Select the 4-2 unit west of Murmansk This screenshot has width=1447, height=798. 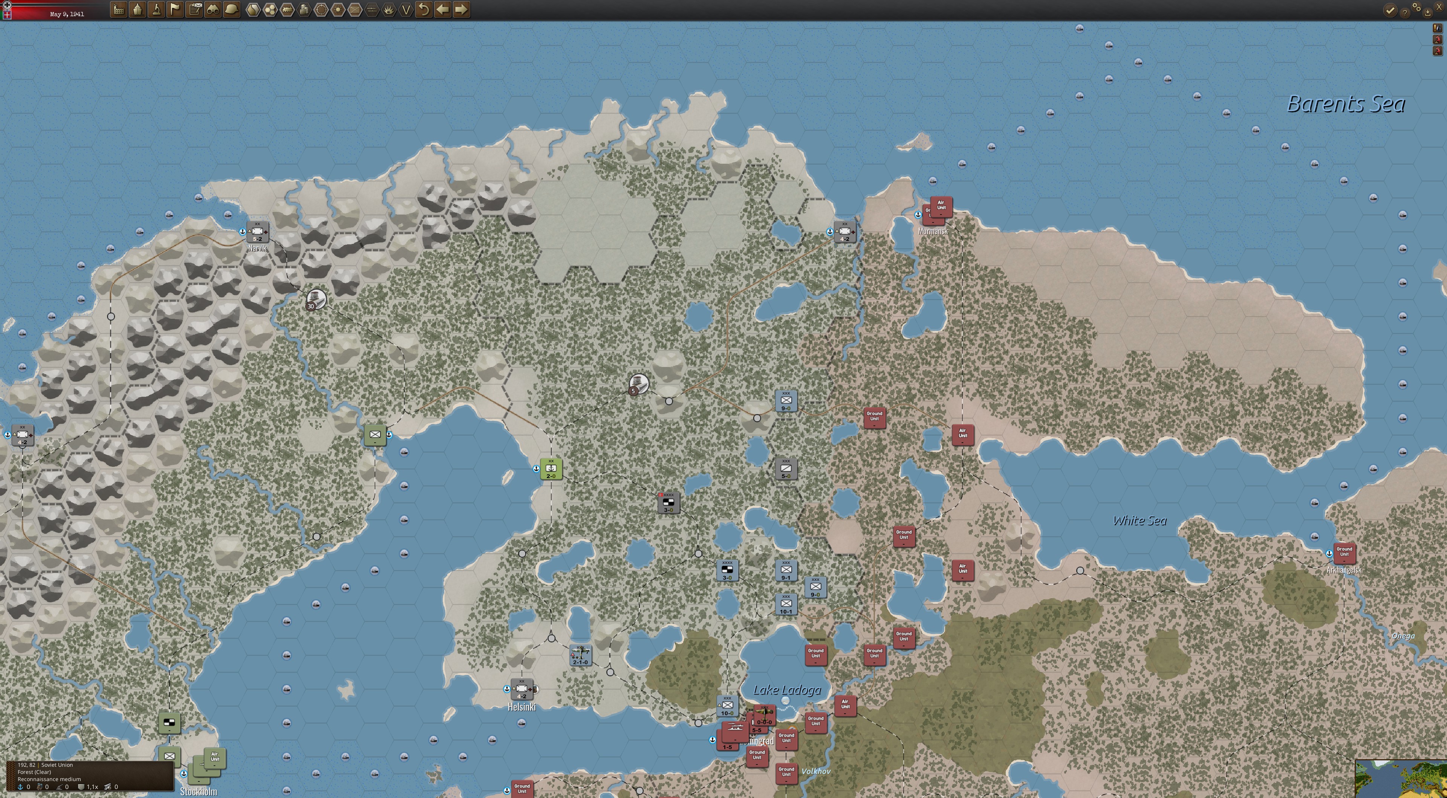[844, 232]
